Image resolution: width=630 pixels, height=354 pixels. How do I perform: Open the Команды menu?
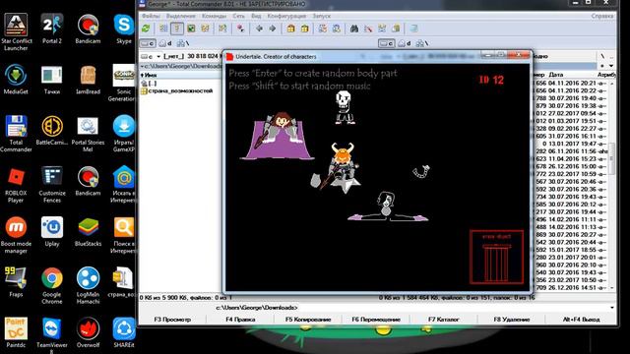(x=214, y=16)
